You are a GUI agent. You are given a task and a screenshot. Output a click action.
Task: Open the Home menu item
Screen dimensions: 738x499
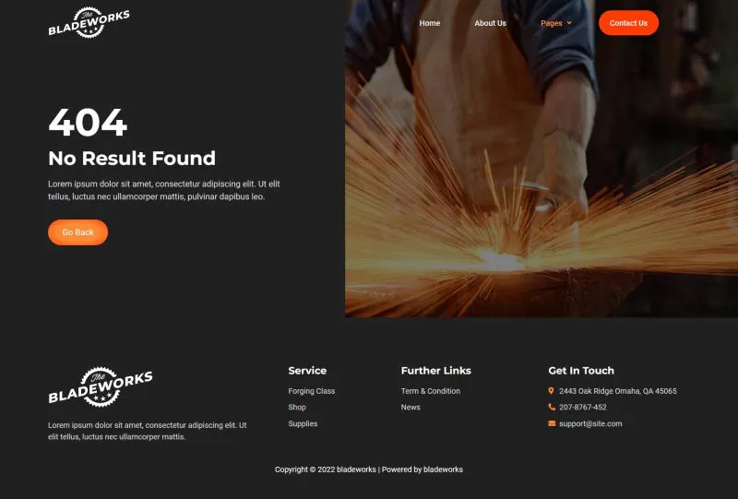[x=430, y=23]
